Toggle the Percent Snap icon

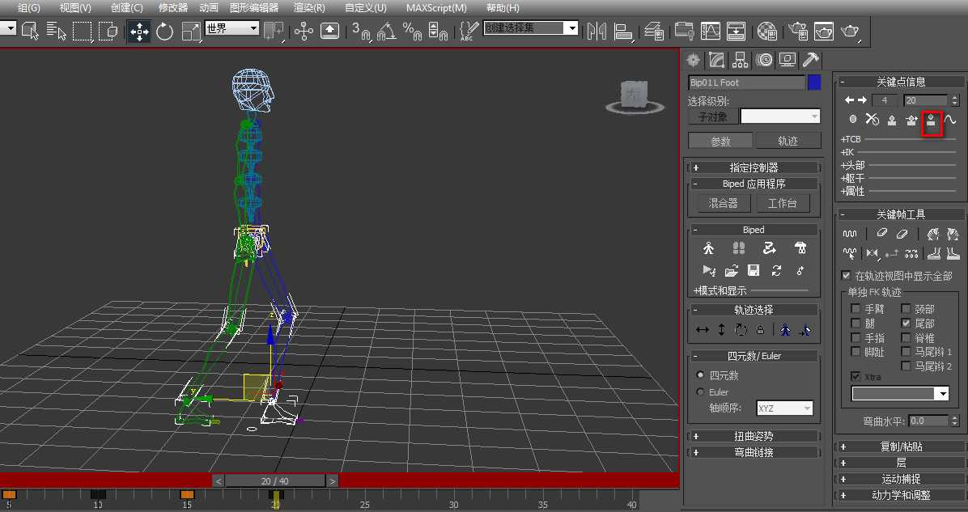point(412,31)
